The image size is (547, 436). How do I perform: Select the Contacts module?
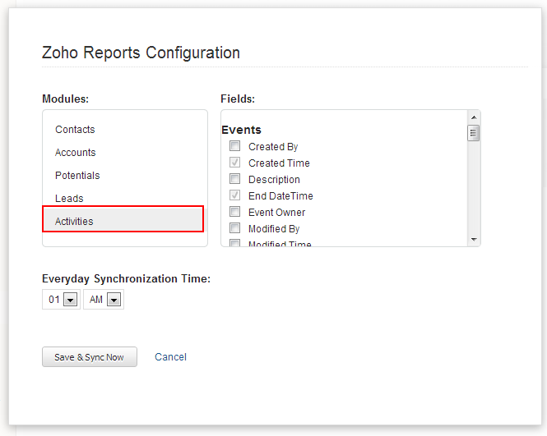tap(75, 130)
